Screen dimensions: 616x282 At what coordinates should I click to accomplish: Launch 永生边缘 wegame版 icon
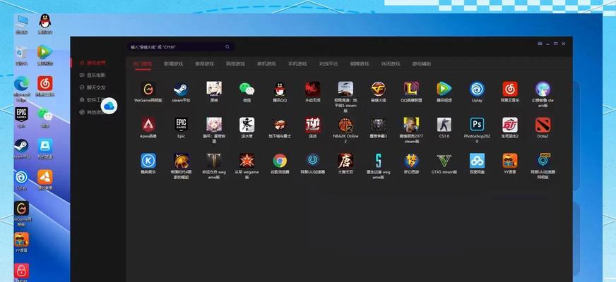coord(379,161)
